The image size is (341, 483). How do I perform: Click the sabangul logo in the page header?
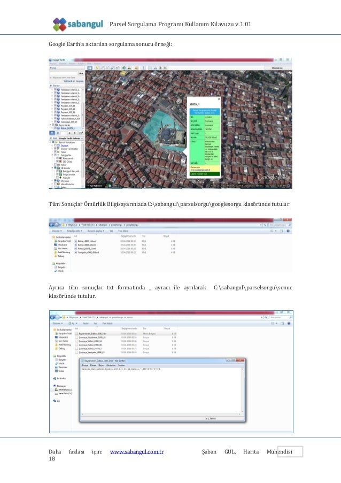point(77,24)
